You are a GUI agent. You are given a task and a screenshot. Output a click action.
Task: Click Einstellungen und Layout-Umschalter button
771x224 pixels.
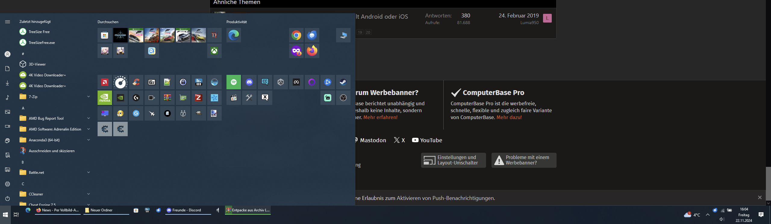coord(453,160)
